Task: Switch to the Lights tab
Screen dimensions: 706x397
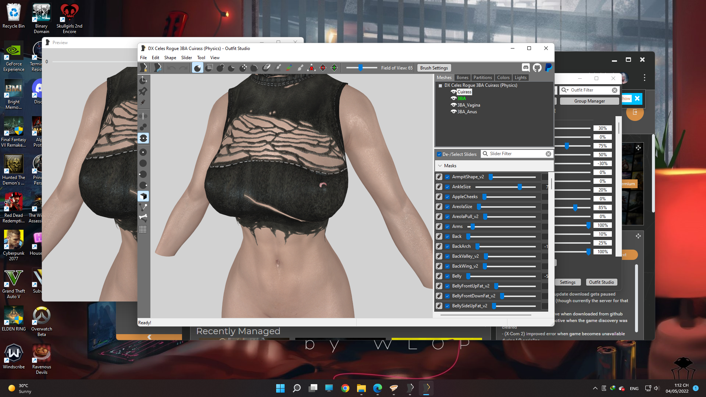Action: coord(520,78)
